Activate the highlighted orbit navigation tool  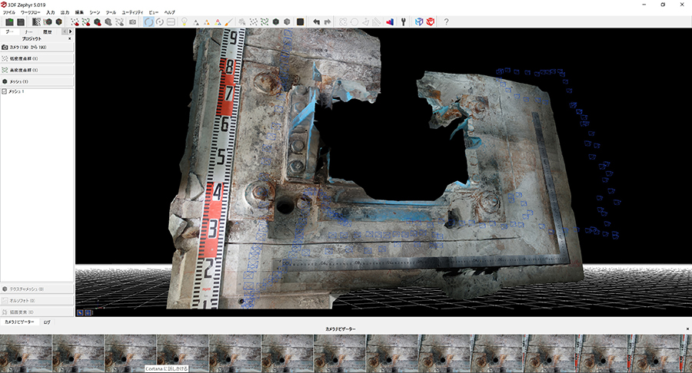tap(148, 21)
